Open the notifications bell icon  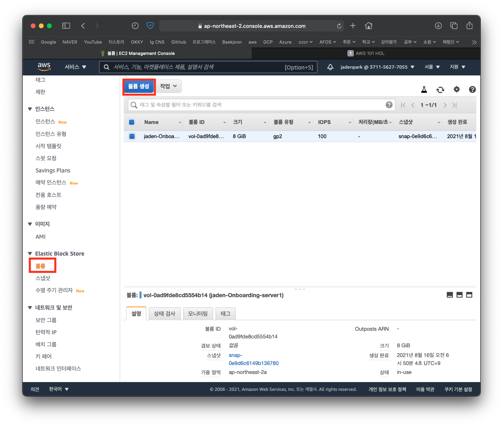tap(330, 67)
